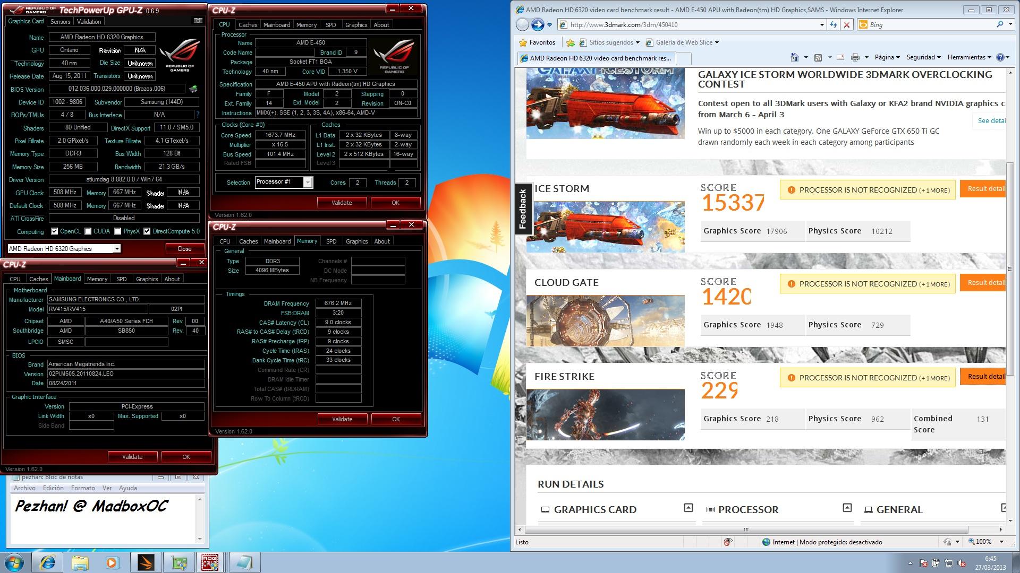This screenshot has width=1020, height=573.
Task: Open the Processor #1 selection dropdown
Action: click(x=308, y=183)
